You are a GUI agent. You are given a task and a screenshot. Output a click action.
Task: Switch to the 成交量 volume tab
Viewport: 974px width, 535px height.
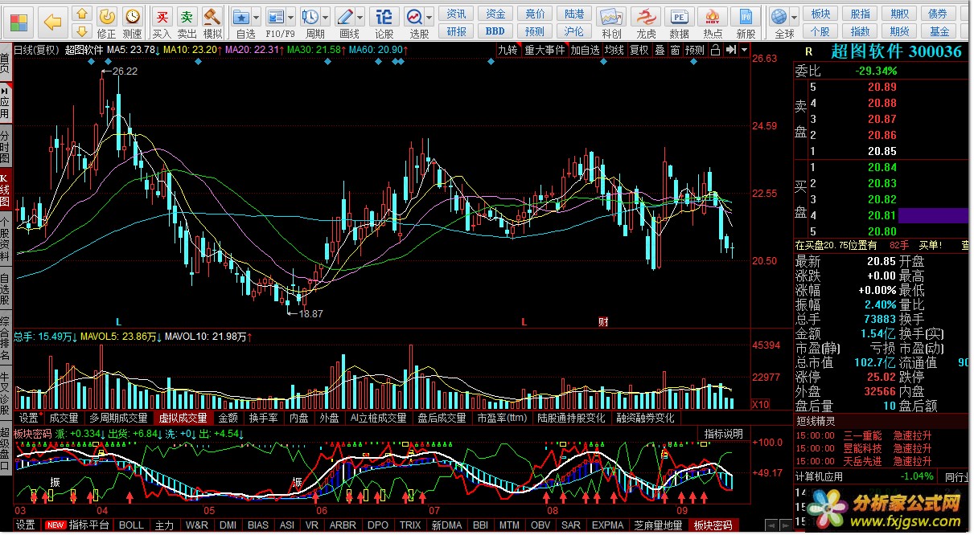[x=64, y=418]
